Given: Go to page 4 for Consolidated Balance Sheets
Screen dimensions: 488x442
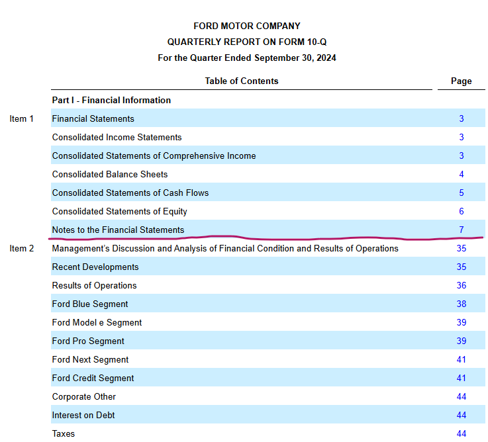Looking at the screenshot, I should [x=462, y=174].
